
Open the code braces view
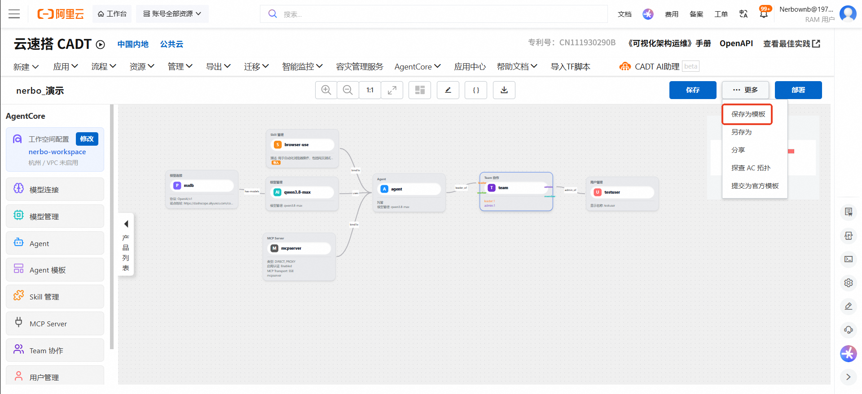click(x=476, y=90)
